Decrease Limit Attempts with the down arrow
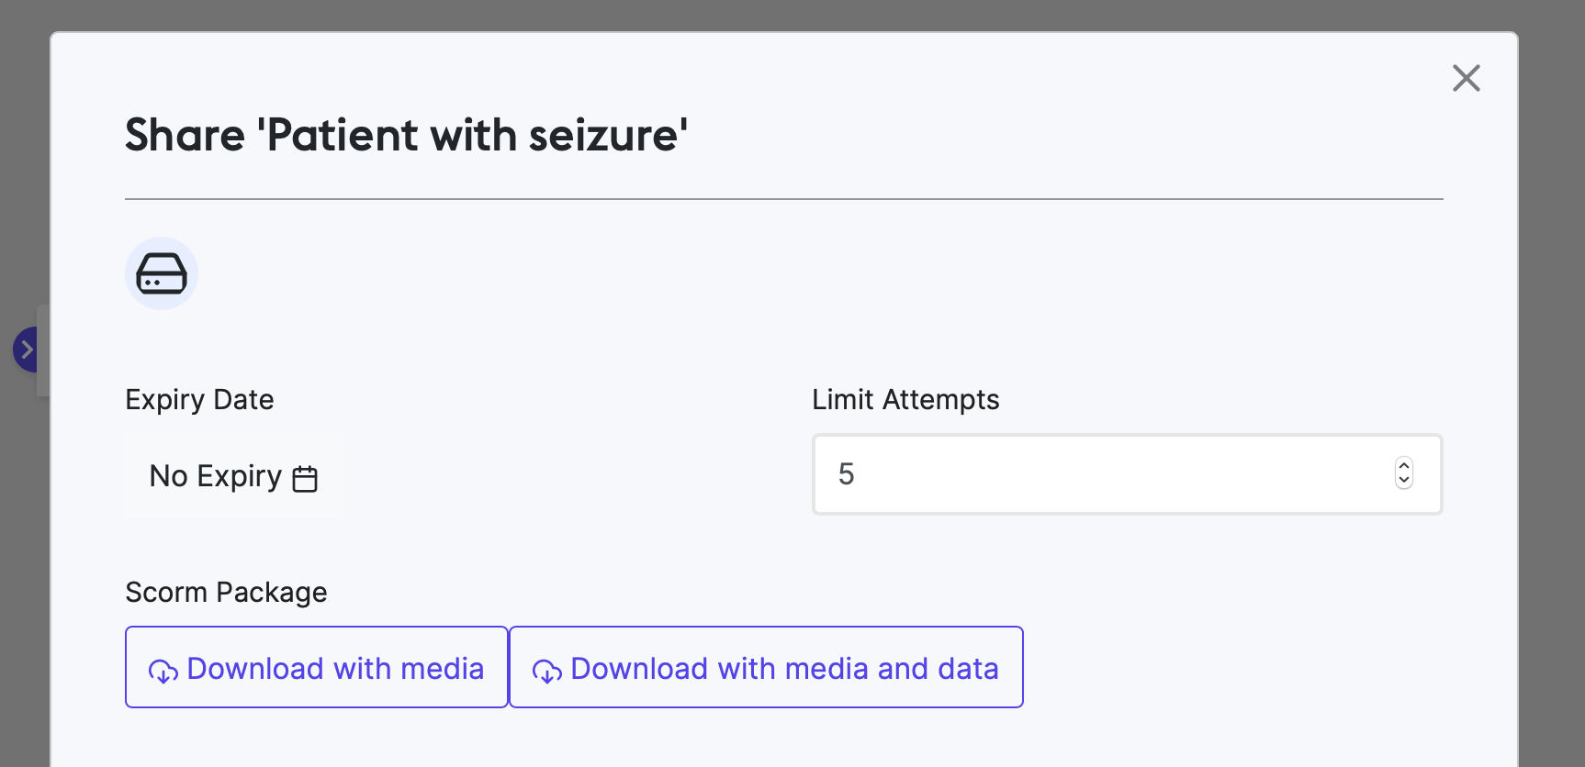 pos(1403,482)
